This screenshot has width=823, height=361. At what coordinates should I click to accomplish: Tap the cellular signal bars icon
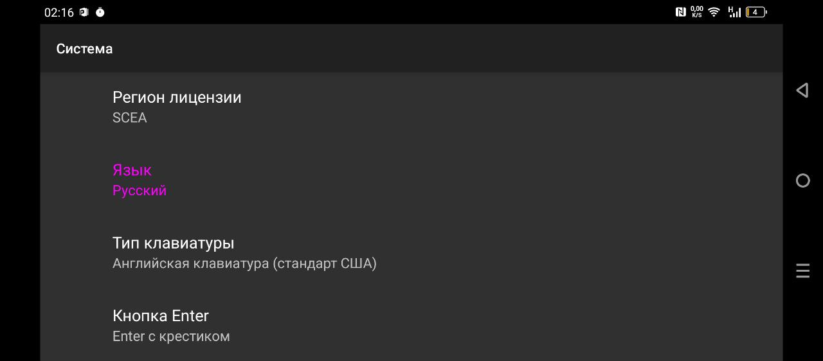(734, 12)
